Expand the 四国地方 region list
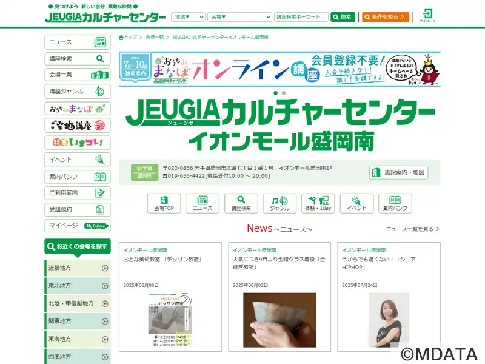Screen dimensions: 485x364 click(78, 357)
